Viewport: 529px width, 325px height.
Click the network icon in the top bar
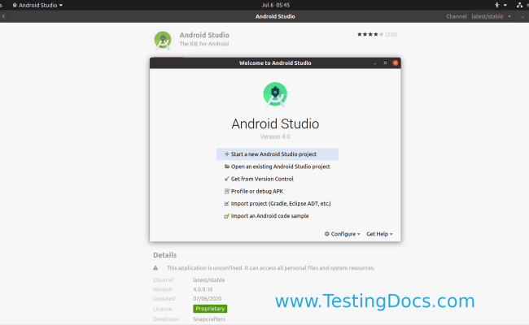pyautogui.click(x=519, y=5)
